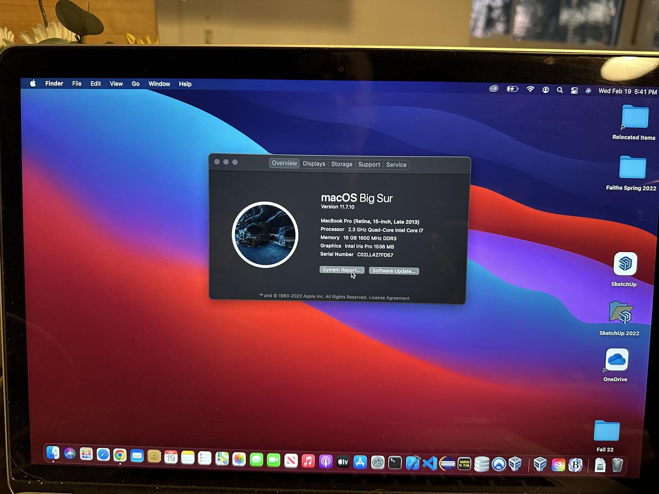Open the App Store from the dock
This screenshot has height=494, width=659.
pyautogui.click(x=360, y=462)
